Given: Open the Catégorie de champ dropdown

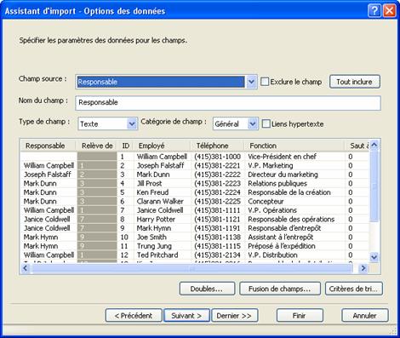Looking at the screenshot, I should point(252,123).
